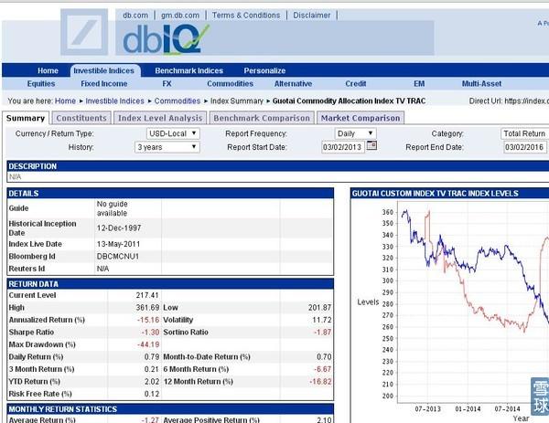Click the Volatility value 11.72

click(x=322, y=320)
